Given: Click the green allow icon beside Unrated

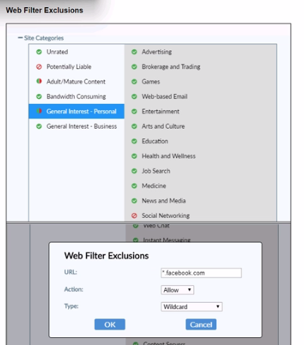Looking at the screenshot, I should click(x=39, y=52).
